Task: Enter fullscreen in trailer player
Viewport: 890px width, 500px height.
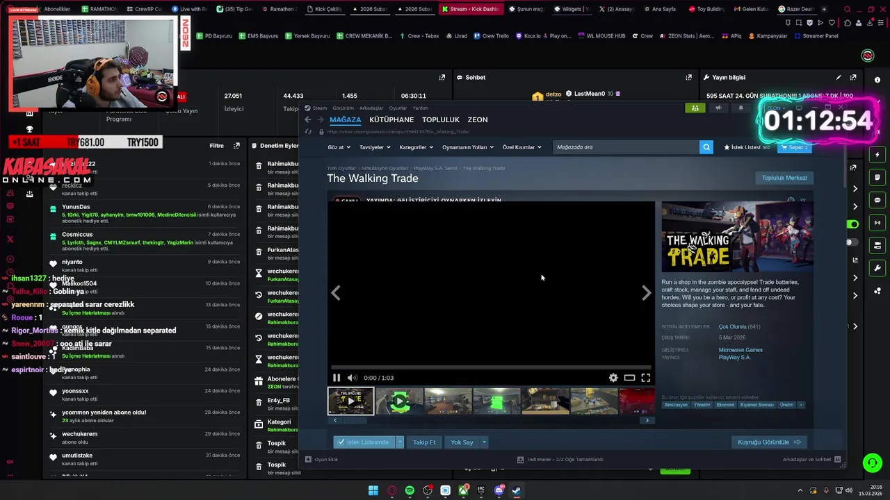Action: coord(645,378)
